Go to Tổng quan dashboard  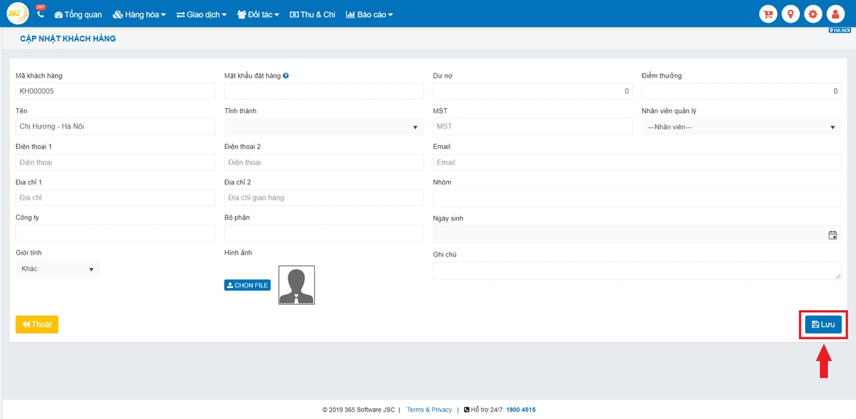coord(78,14)
